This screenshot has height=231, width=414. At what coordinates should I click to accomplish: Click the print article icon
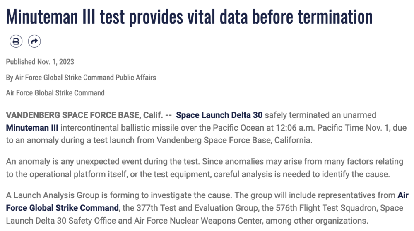tap(16, 41)
